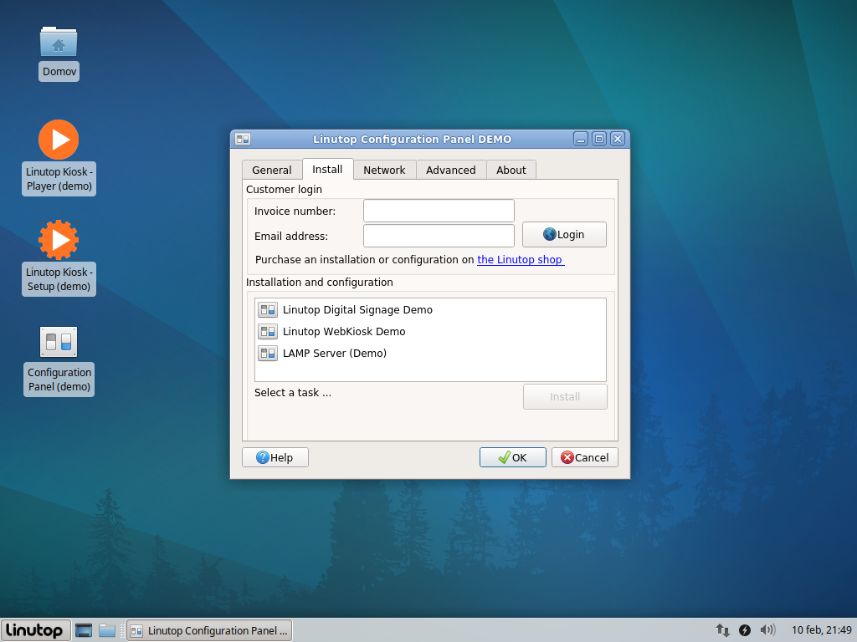Viewport: 857px width, 642px height.
Task: Confirm with the OK button
Action: coord(513,457)
